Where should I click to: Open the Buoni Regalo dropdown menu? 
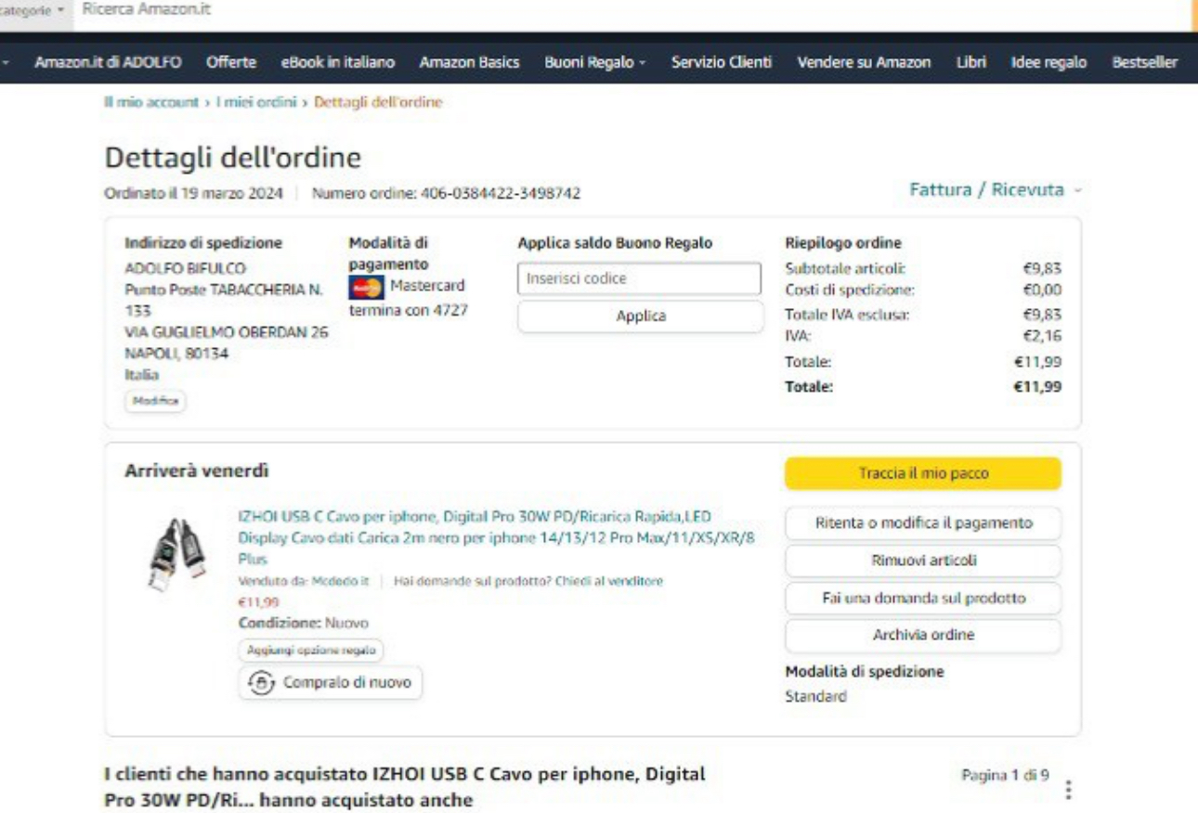[594, 62]
